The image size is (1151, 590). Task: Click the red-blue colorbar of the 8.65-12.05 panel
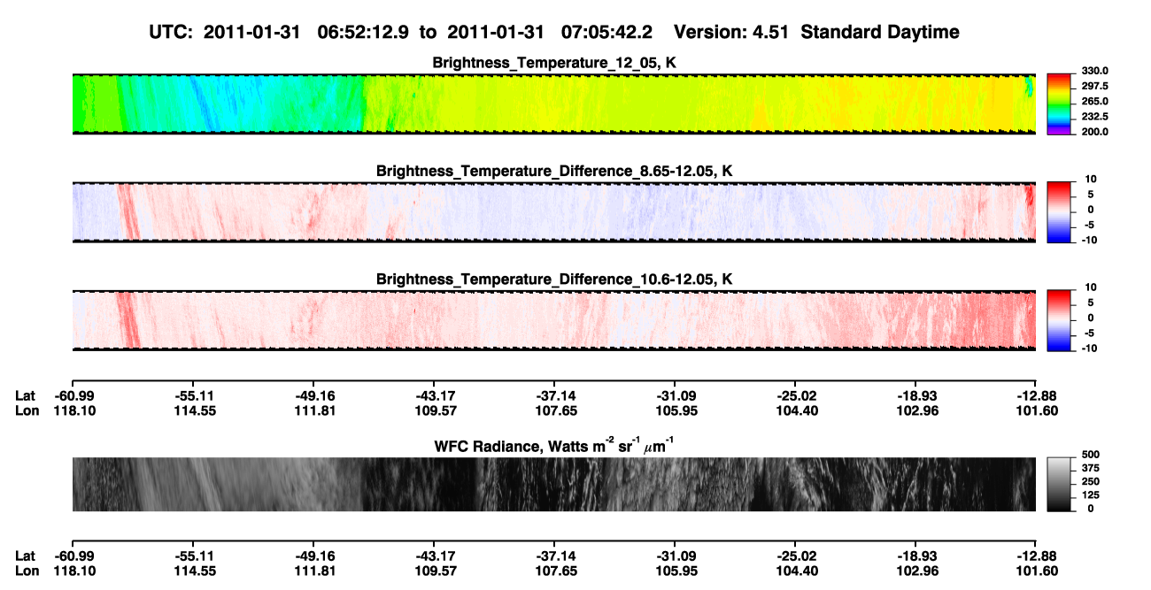point(1060,211)
